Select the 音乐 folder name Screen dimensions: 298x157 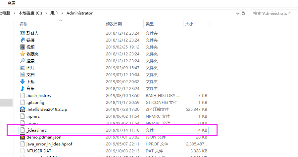tap(30, 88)
